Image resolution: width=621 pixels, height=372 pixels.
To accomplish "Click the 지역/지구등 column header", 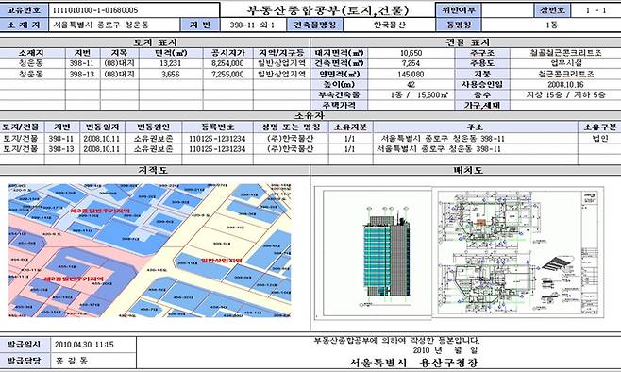I will tap(281, 53).
